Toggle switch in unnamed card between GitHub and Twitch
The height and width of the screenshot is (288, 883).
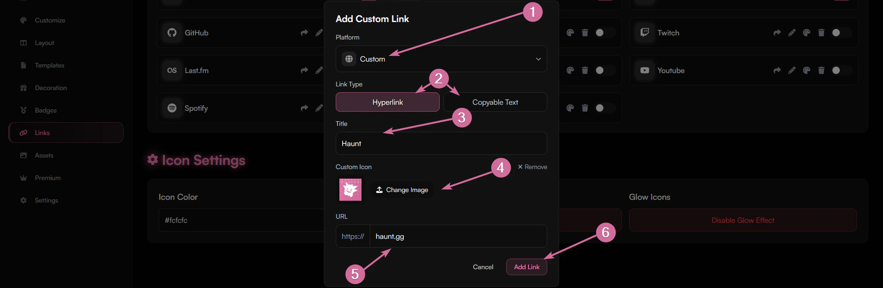(x=605, y=33)
